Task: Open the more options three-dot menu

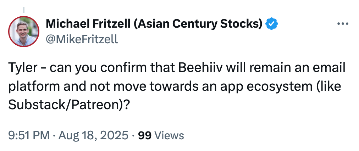Action: pos(343,24)
